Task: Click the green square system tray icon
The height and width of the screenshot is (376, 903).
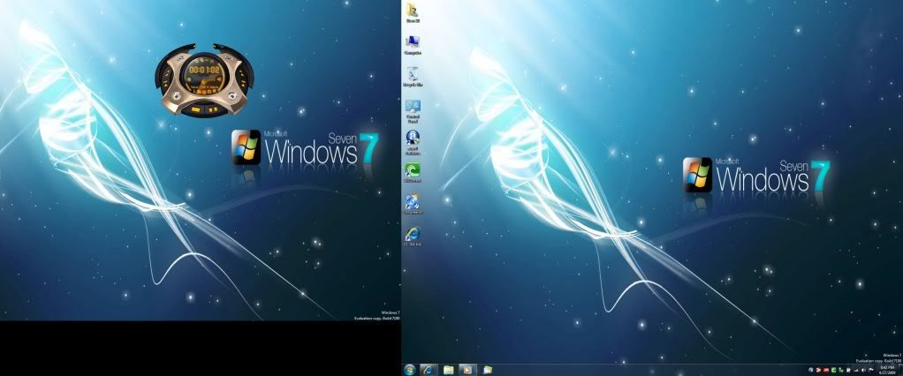Action: point(833,370)
